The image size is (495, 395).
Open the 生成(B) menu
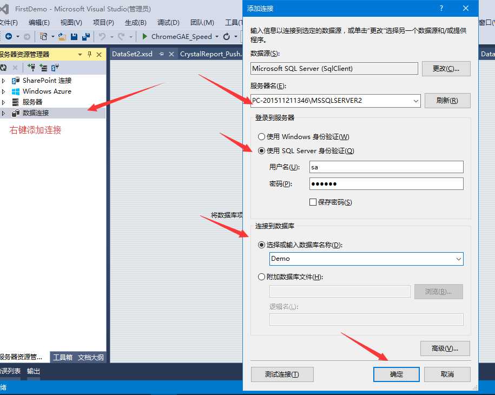[x=135, y=22]
